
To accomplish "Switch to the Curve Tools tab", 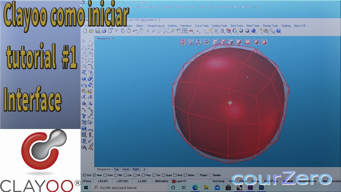I will coord(202,26).
